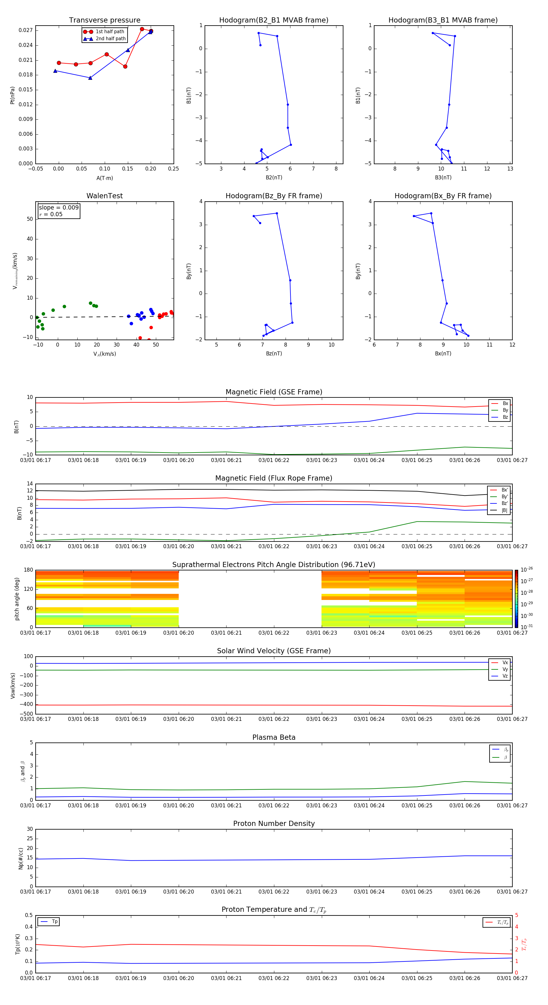This screenshot has height=1005, width=548.
Task: Click 'Bz(nT)' axis label
Action: 274,354
